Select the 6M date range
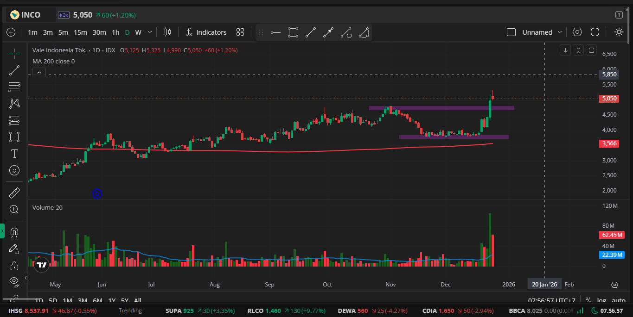 coord(97,300)
